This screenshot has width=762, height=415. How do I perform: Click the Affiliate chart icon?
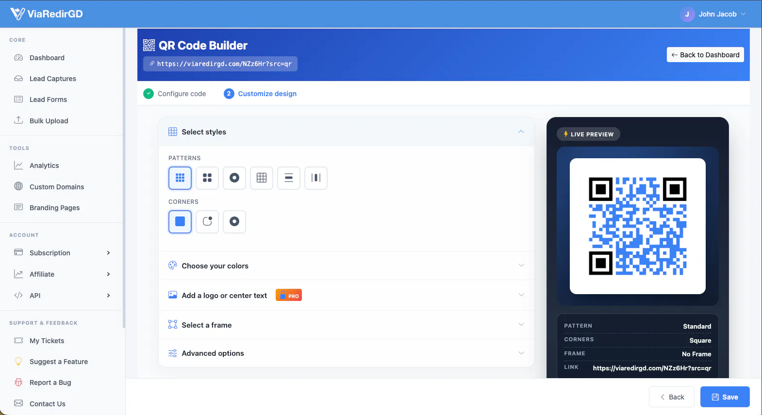[x=18, y=274]
